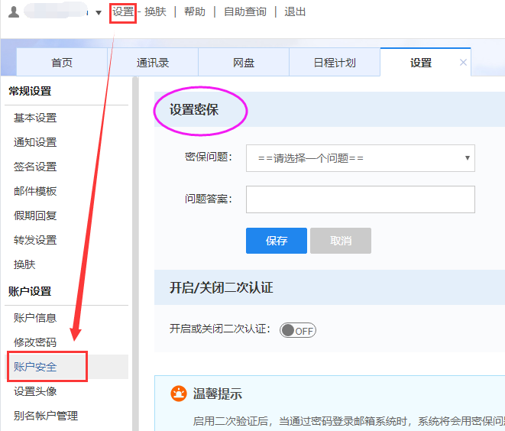This screenshot has height=431, width=505.
Task: Toggle the 二次认证 OFF switch
Action: pyautogui.click(x=297, y=330)
